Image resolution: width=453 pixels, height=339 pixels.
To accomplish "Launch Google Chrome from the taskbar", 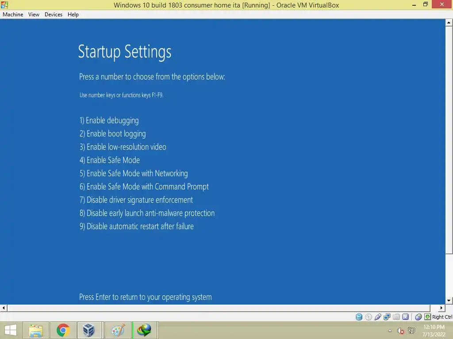I will (63, 330).
